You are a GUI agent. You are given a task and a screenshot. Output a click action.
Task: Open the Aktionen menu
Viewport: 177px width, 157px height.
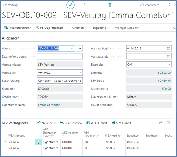pos(80,28)
